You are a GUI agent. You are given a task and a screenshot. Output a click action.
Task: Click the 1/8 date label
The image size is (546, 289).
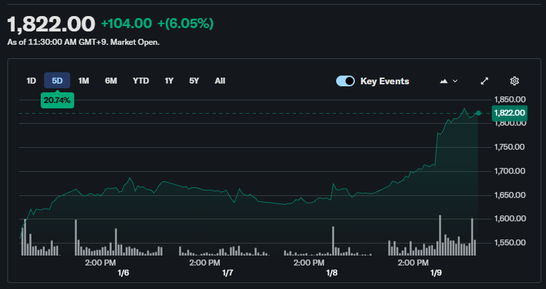coord(332,273)
